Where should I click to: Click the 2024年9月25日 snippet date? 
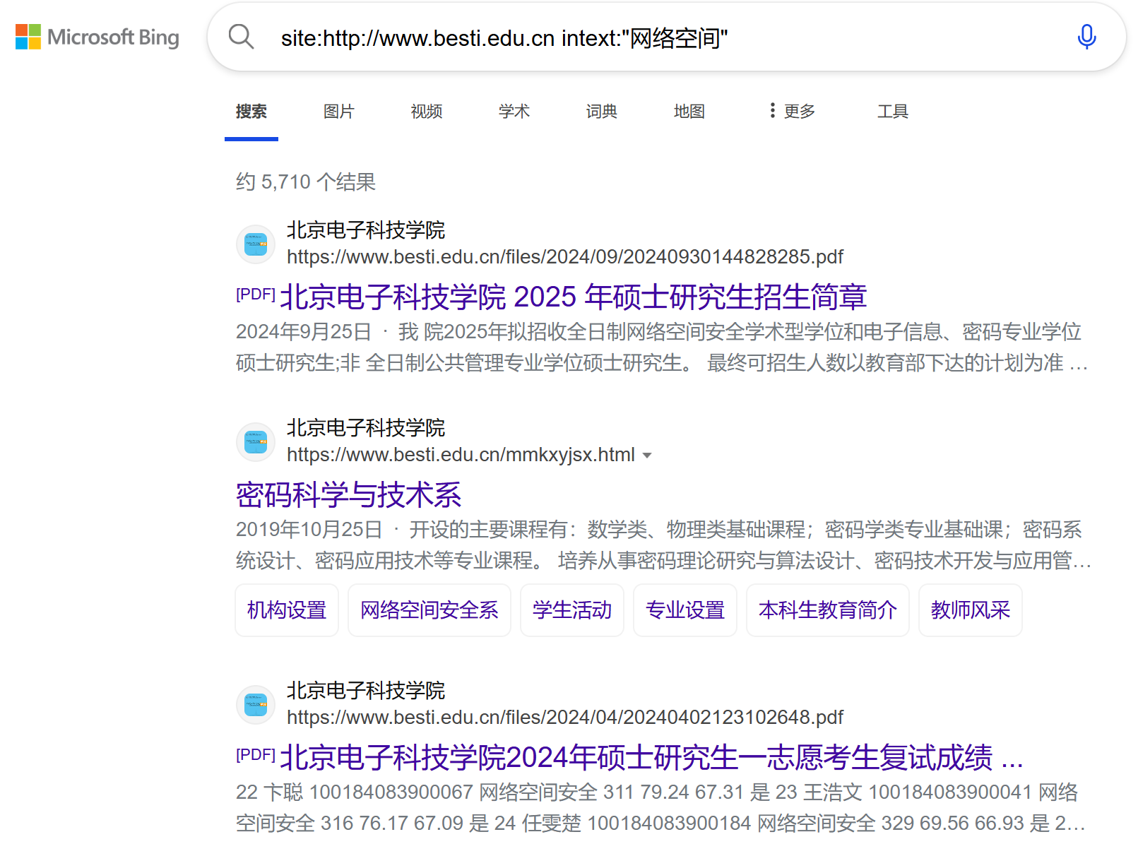(304, 331)
